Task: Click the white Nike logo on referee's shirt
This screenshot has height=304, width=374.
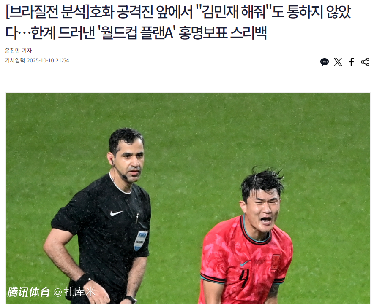Action: 116,213
